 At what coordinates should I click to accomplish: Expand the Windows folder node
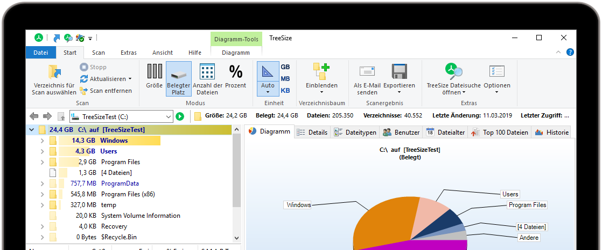42,141
